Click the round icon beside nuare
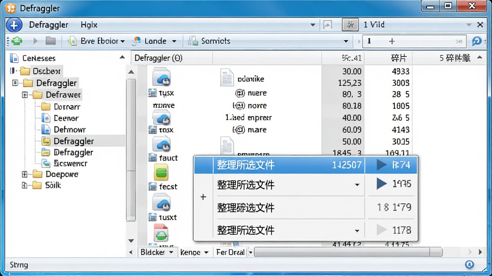This screenshot has height=276, width=492. [240, 93]
